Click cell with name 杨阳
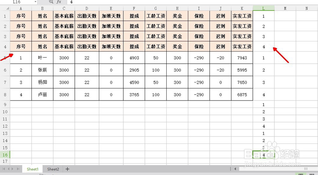 (x=42, y=82)
